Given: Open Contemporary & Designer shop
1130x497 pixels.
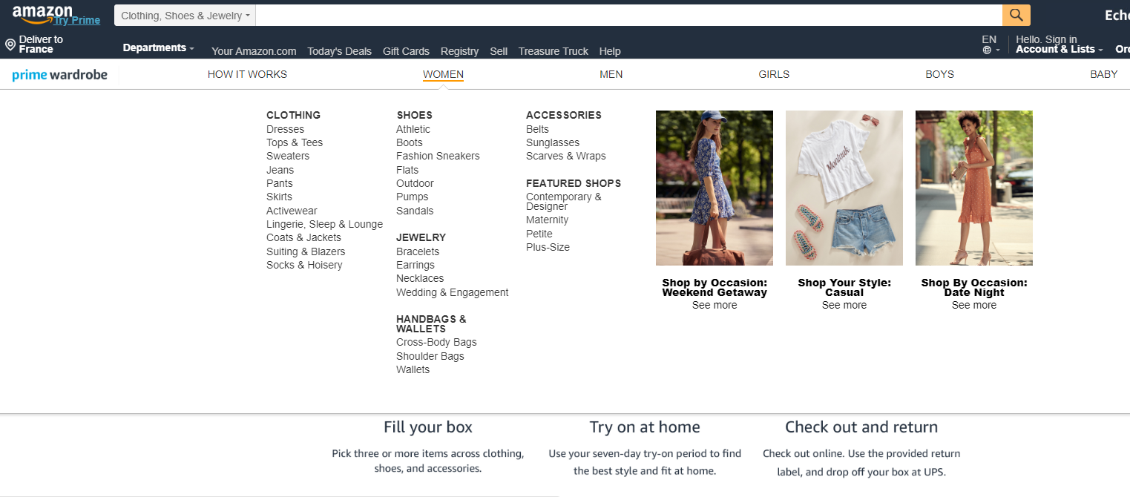Looking at the screenshot, I should (x=564, y=201).
